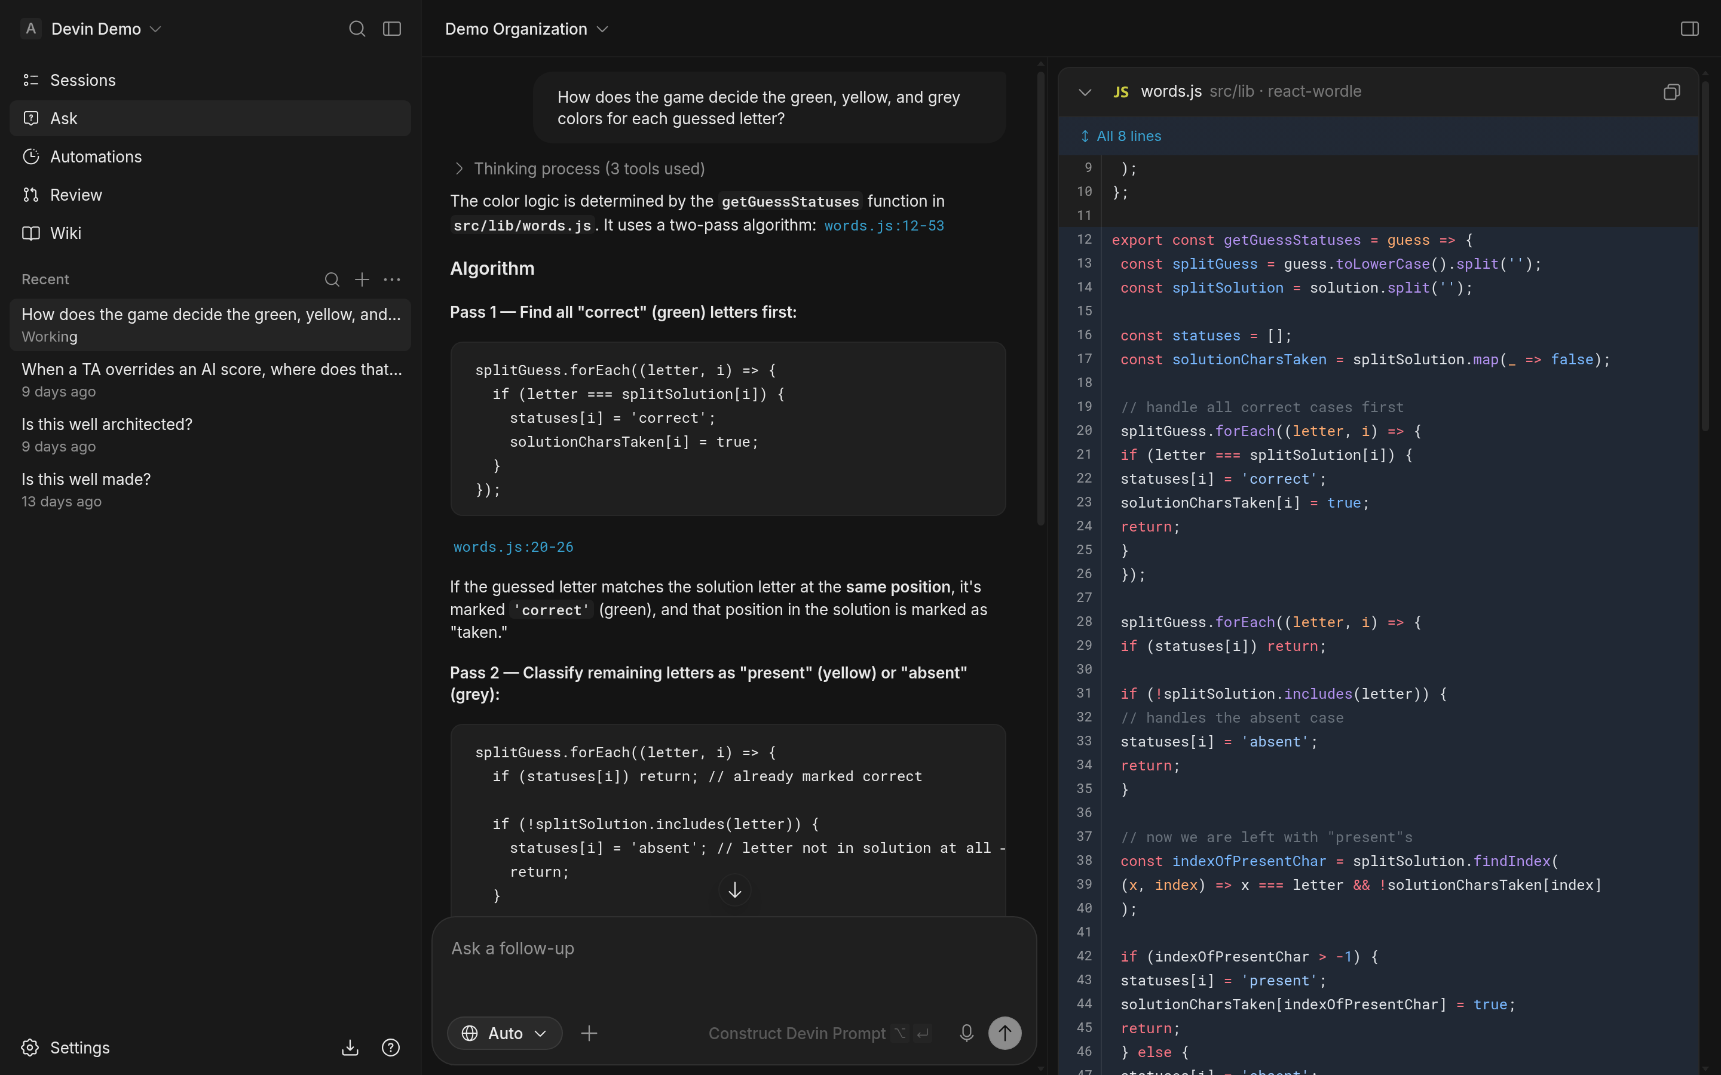The image size is (1721, 1075).
Task: Click the JS file type icon
Action: pos(1121,92)
